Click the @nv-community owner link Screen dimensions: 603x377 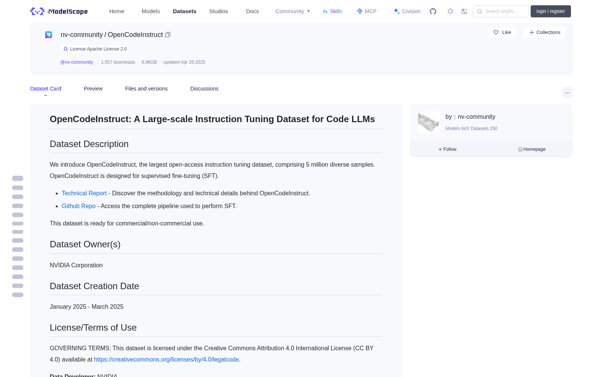click(77, 62)
